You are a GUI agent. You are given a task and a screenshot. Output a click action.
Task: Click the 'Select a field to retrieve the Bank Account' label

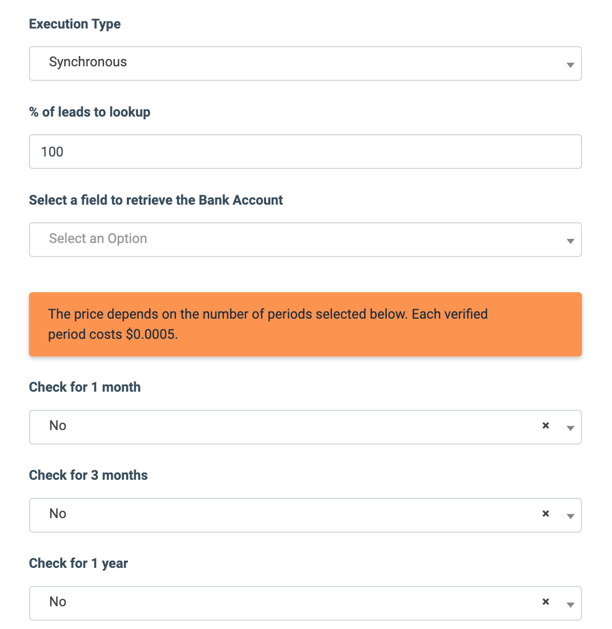pyautogui.click(x=156, y=201)
